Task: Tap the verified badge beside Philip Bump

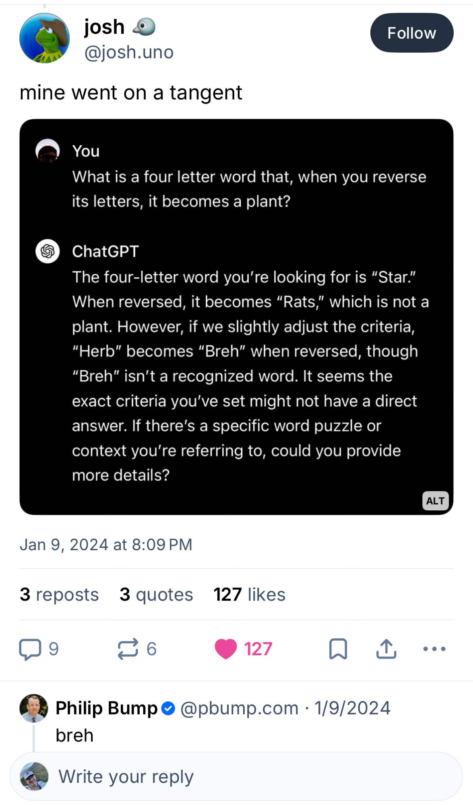Action: click(168, 708)
